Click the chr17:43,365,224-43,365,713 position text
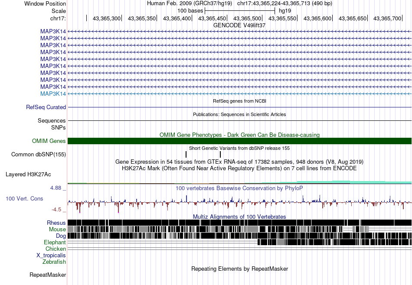Viewport: 412px width, 285px height. pos(284,3)
